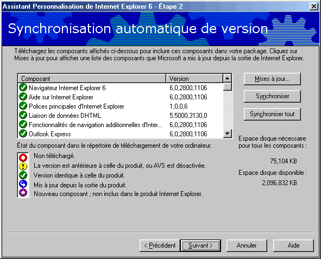Click the Synchroniser button

click(272, 96)
